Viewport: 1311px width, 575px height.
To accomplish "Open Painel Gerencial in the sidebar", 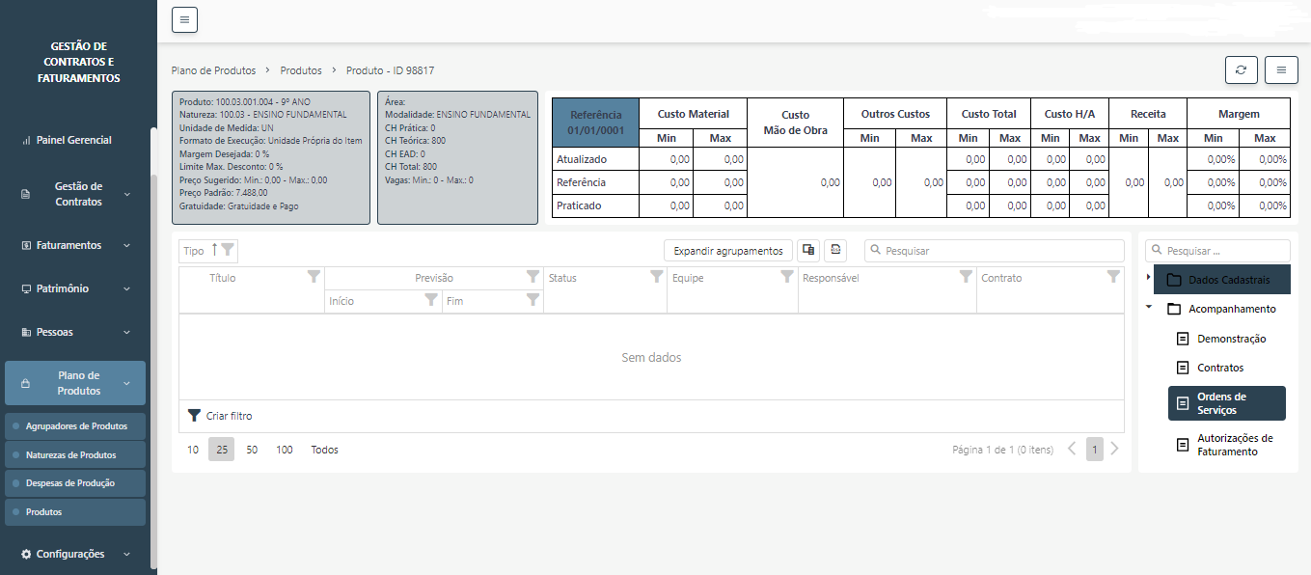I will [x=73, y=140].
